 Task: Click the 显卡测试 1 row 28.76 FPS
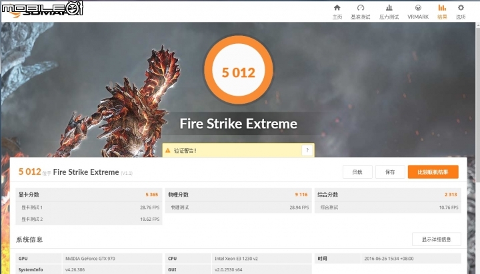89,207
